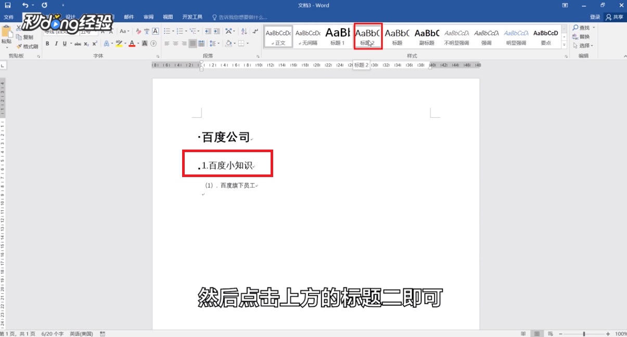The image size is (627, 337).
Task: Click the Copy (复制) button
Action: coord(25,37)
